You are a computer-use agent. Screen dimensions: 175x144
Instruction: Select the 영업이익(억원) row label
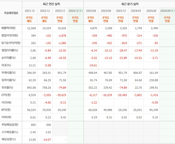tap(10, 36)
